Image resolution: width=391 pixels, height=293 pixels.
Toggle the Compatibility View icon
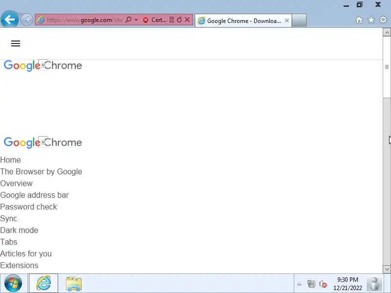pyautogui.click(x=172, y=20)
